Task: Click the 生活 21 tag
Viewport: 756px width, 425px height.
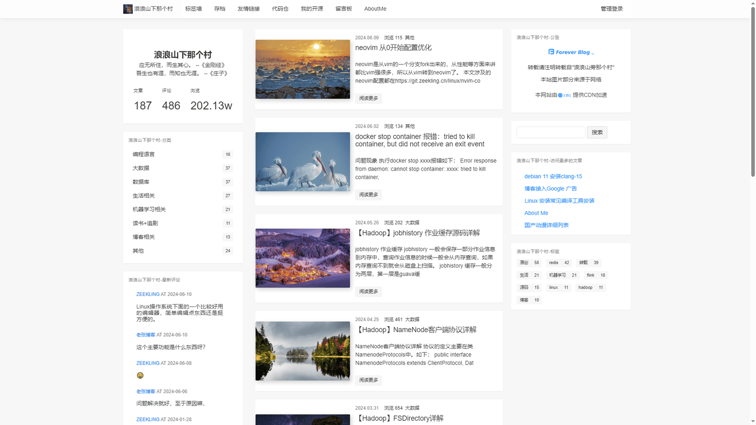Action: coord(529,275)
